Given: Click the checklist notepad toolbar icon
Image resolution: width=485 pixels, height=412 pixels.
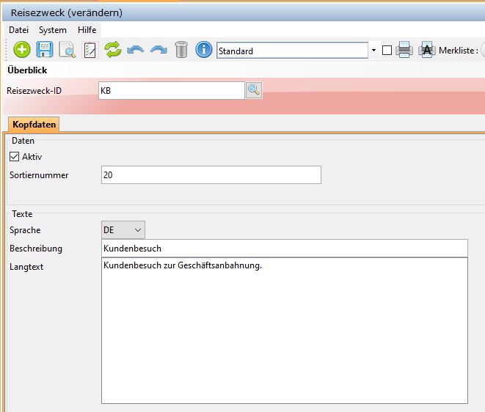Looking at the screenshot, I should point(90,50).
